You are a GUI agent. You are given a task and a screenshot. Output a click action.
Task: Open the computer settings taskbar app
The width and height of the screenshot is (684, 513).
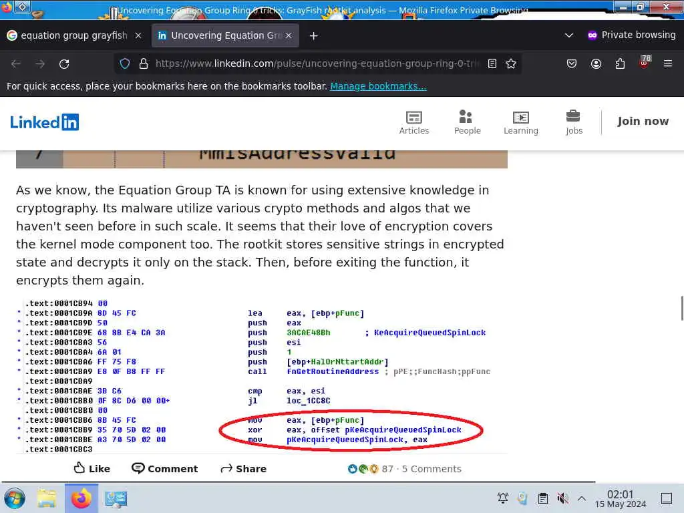tap(116, 498)
